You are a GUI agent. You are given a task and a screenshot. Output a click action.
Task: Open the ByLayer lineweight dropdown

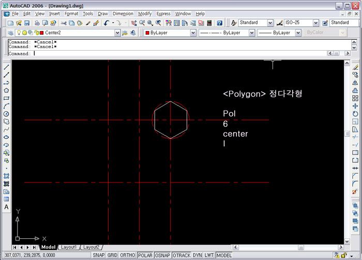tap(298, 33)
